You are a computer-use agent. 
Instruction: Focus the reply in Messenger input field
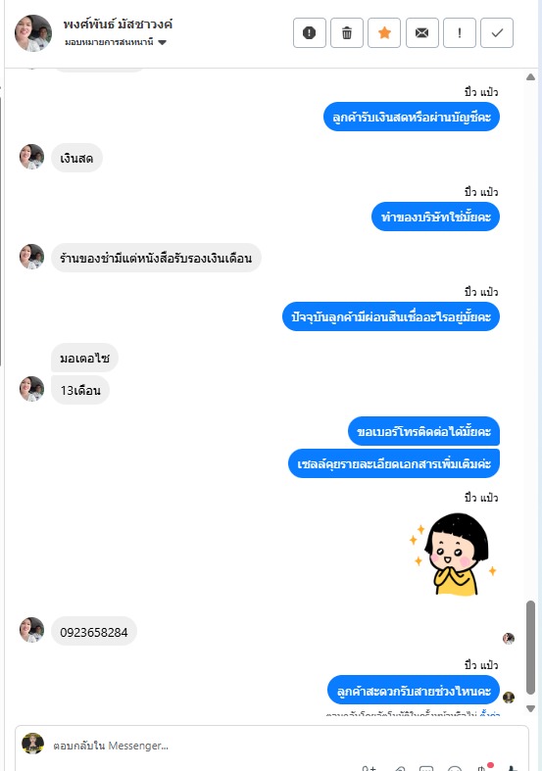[285, 746]
